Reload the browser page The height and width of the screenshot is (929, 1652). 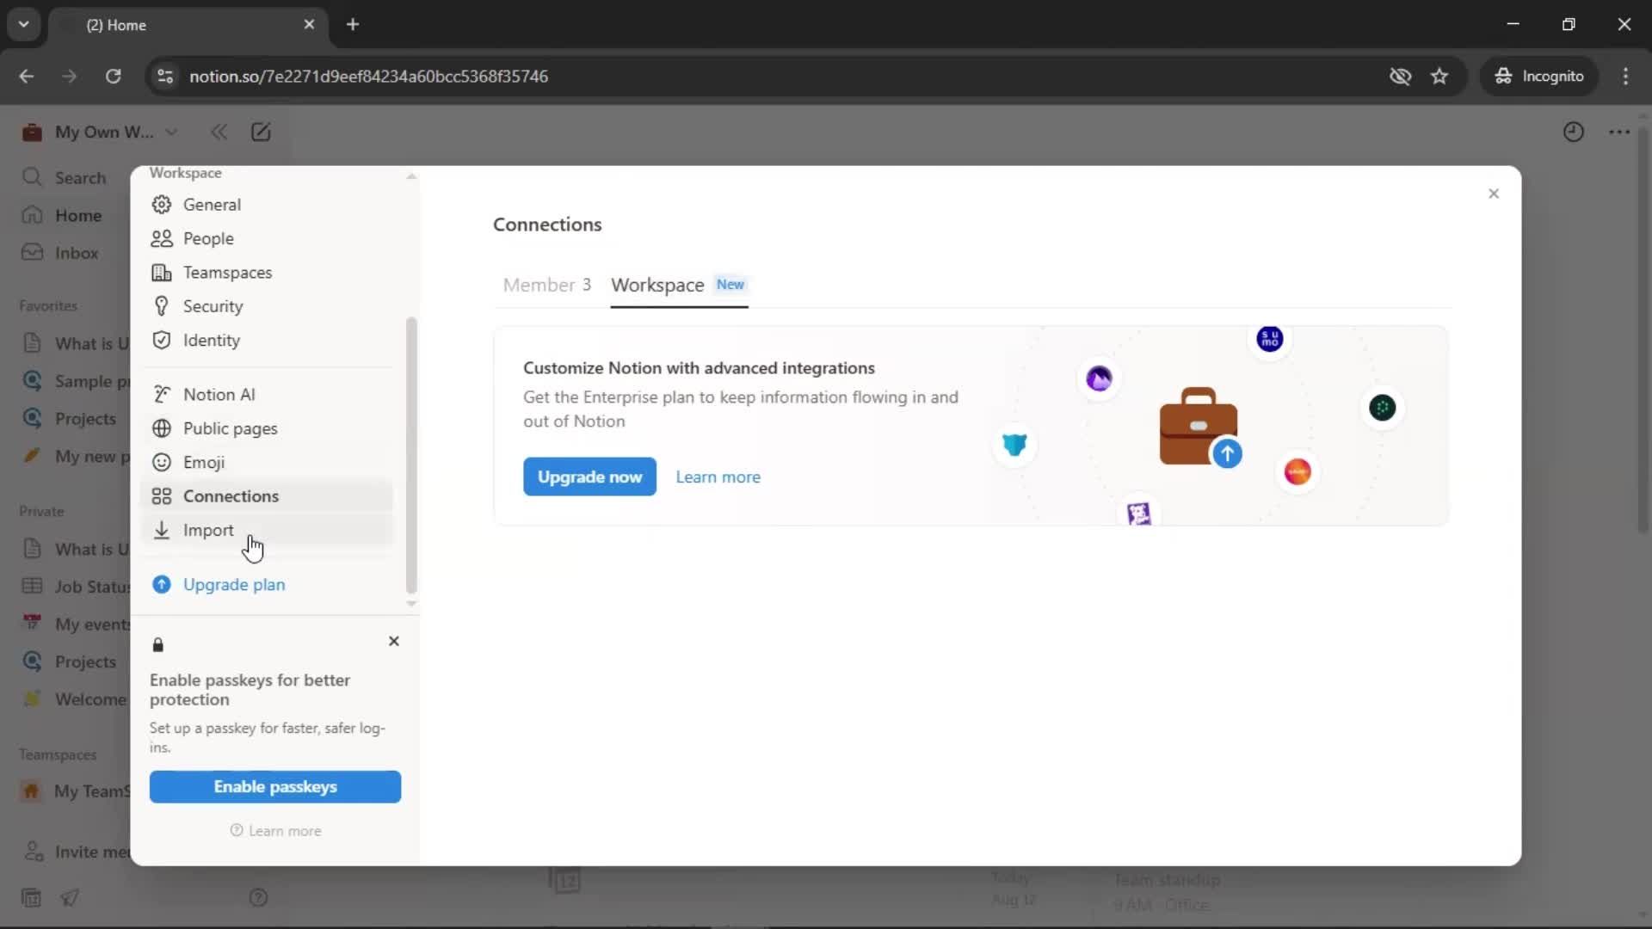pyautogui.click(x=113, y=76)
